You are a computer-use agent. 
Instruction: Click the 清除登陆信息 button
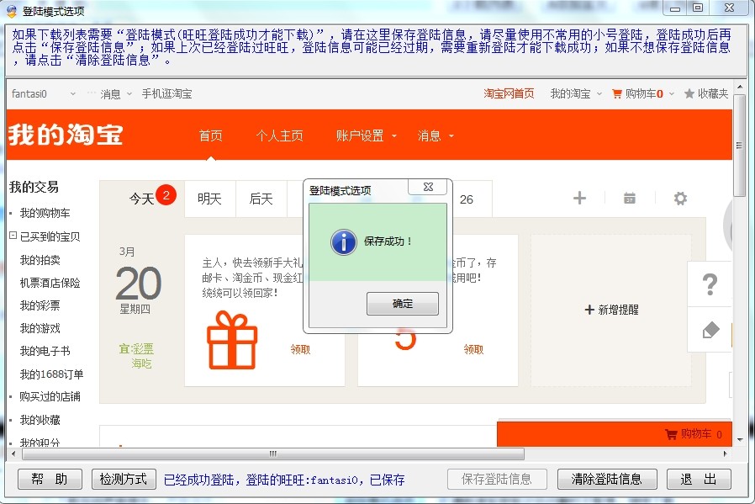click(x=606, y=479)
